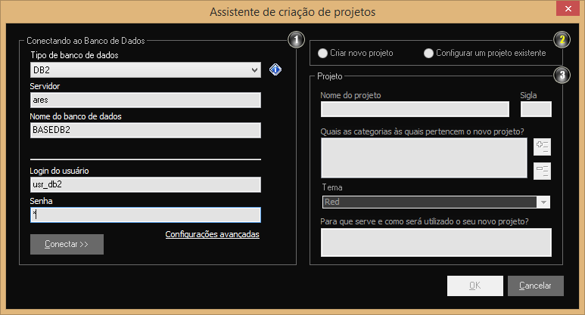Focus the Servidor field containing 'ares'
The image size is (585, 315).
click(145, 100)
